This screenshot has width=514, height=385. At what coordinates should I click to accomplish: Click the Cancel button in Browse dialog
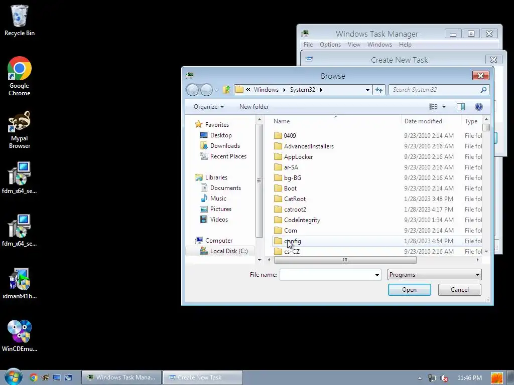pyautogui.click(x=460, y=290)
